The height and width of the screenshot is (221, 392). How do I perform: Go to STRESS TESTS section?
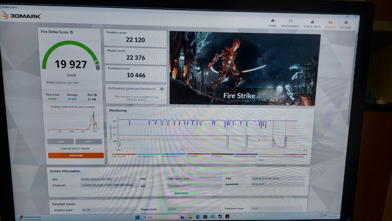[312, 24]
